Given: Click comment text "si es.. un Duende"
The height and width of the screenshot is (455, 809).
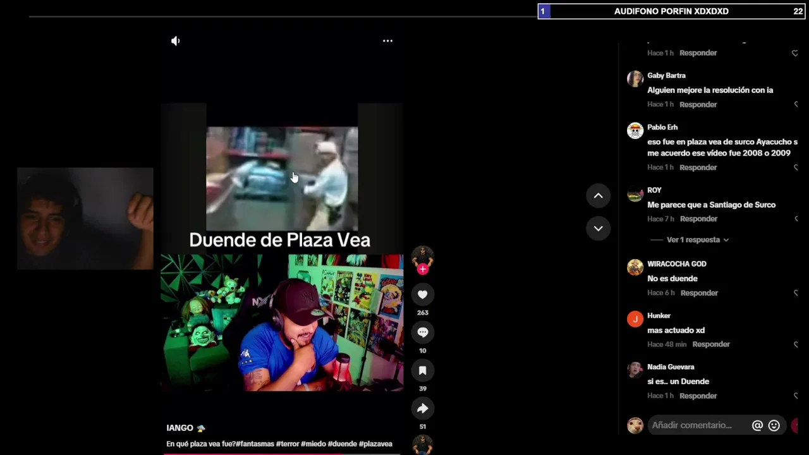Looking at the screenshot, I should tap(678, 382).
